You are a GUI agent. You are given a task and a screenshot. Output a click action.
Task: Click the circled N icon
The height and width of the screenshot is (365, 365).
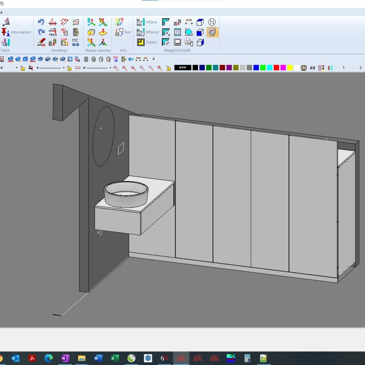click(x=212, y=22)
